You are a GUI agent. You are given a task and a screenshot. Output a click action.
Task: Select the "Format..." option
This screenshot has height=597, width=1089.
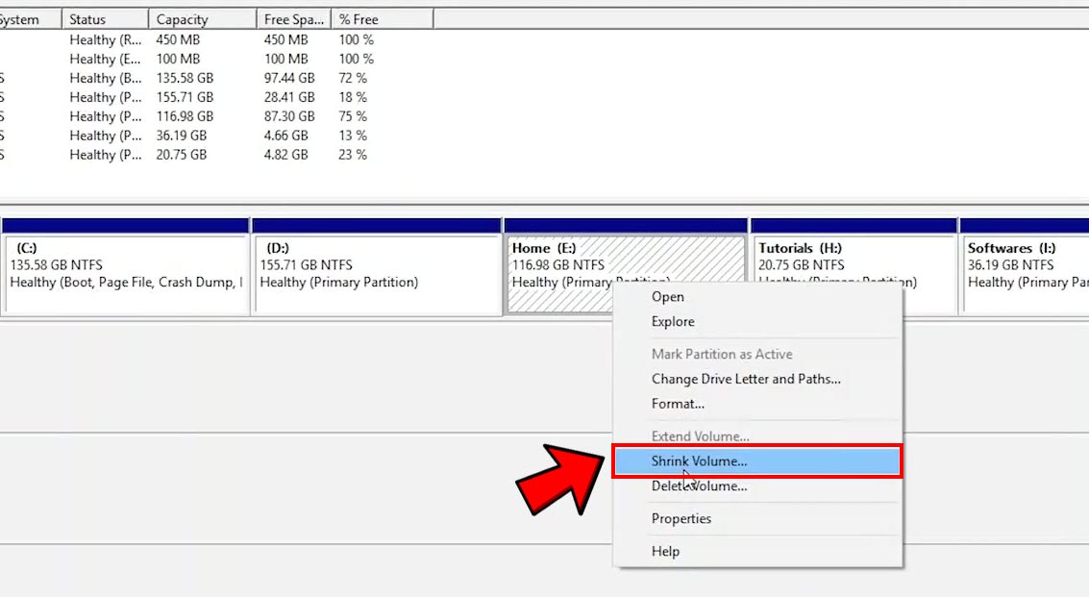(678, 404)
